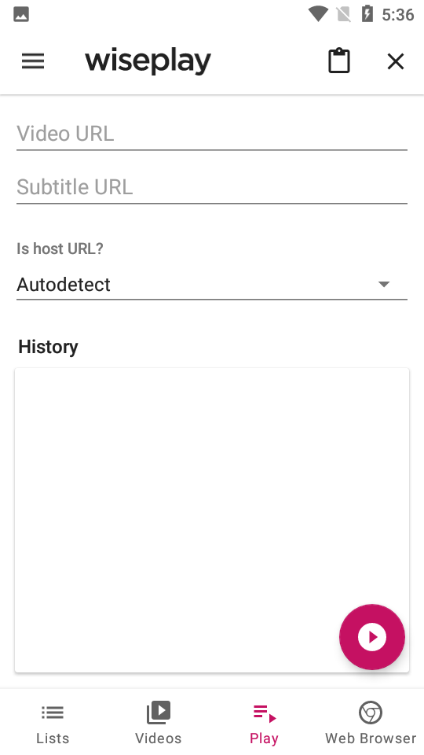Tap the battery charging status icon

click(x=367, y=14)
